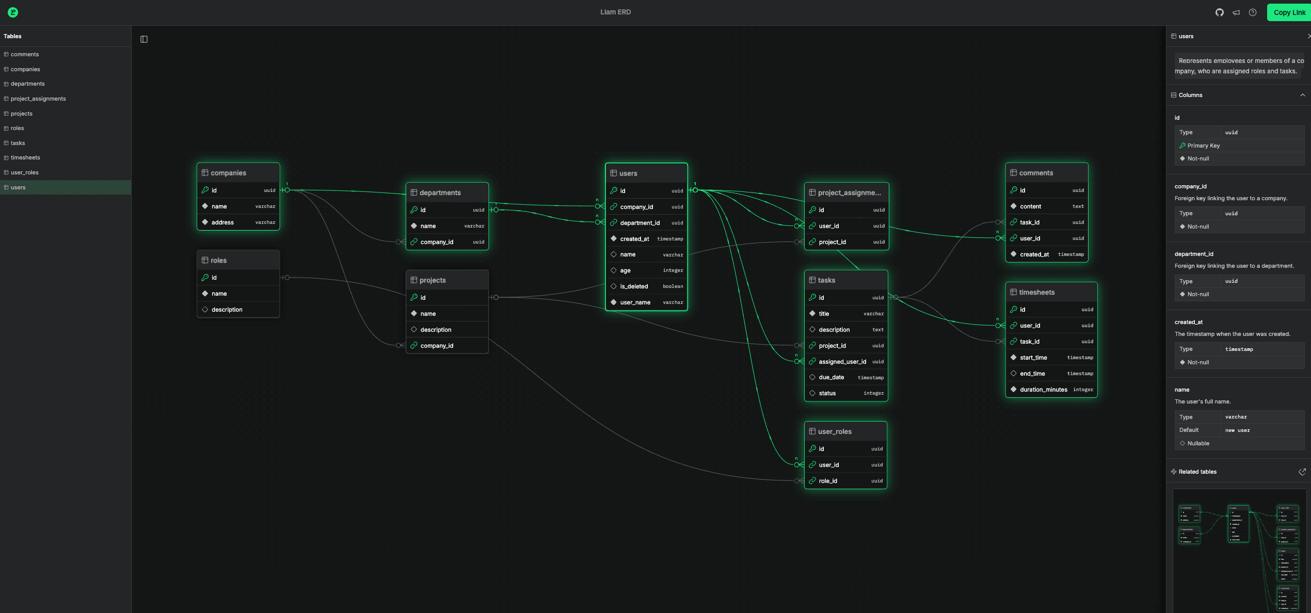This screenshot has height=613, width=1311.
Task: Select project_assignments in the Tables list
Action: (x=38, y=99)
